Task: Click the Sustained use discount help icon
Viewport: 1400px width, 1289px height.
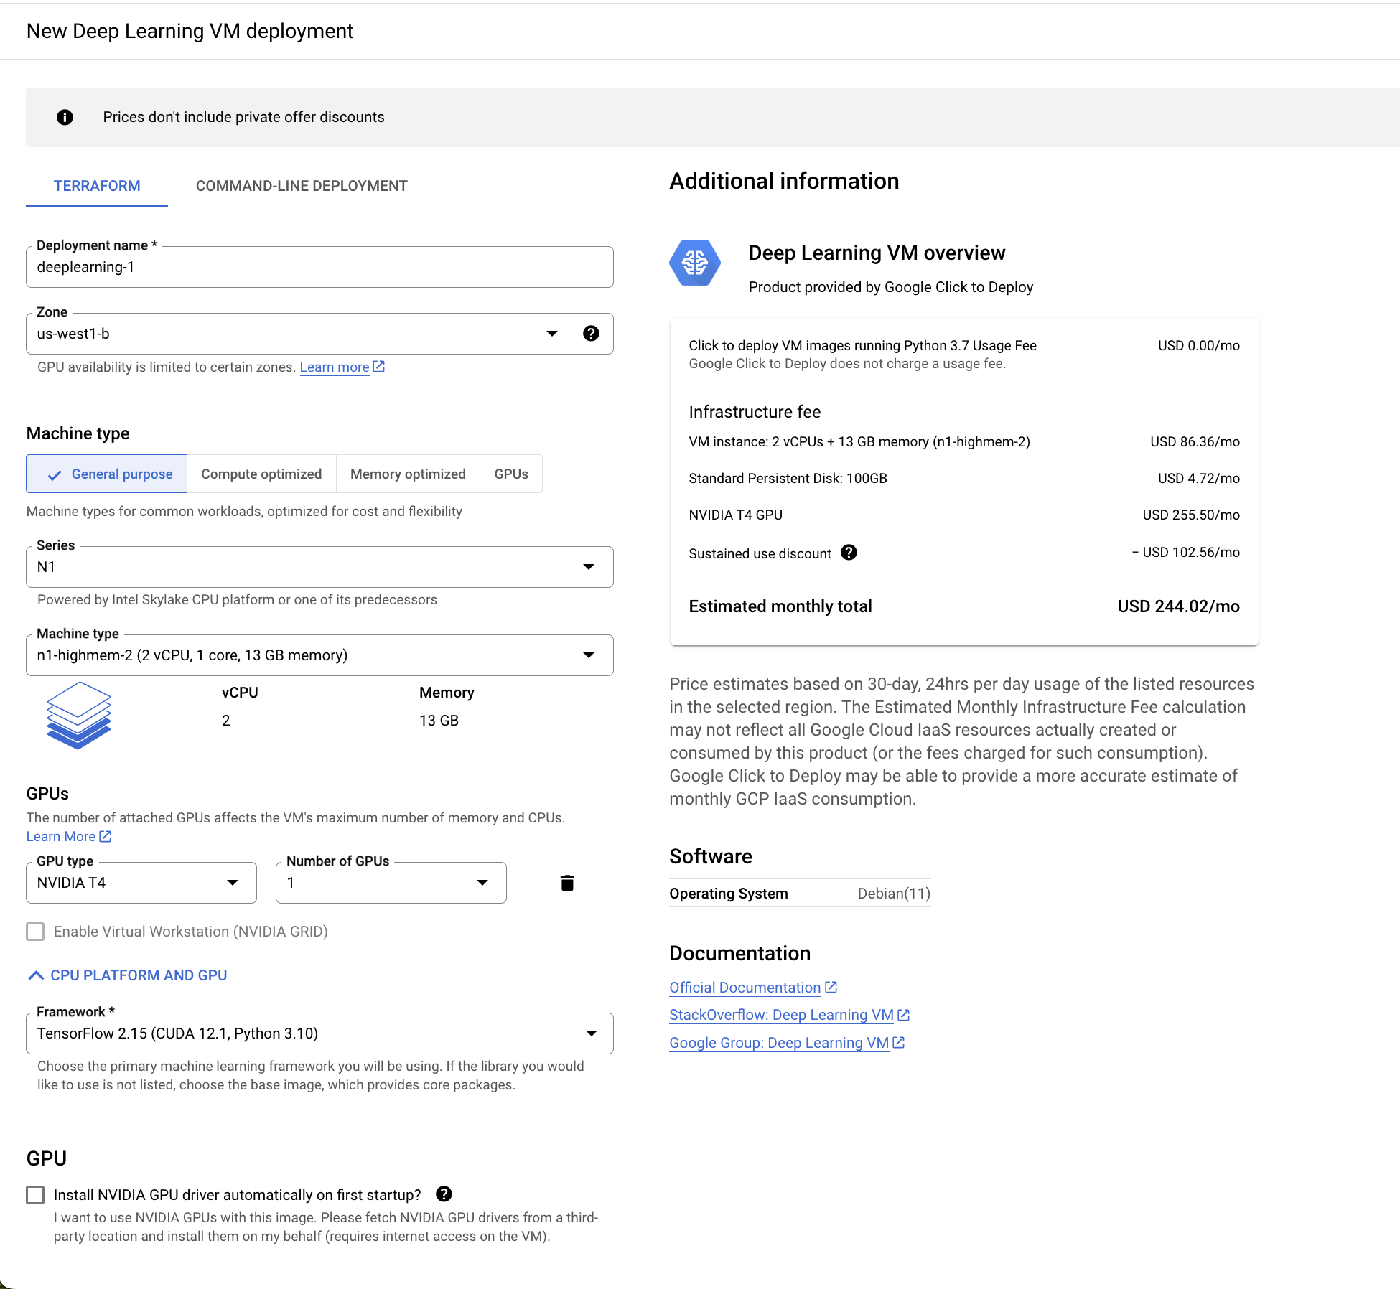Action: [849, 553]
